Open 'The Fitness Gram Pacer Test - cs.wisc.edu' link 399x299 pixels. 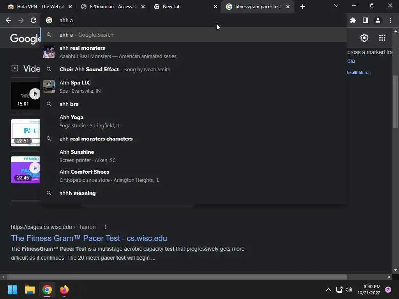tap(89, 238)
